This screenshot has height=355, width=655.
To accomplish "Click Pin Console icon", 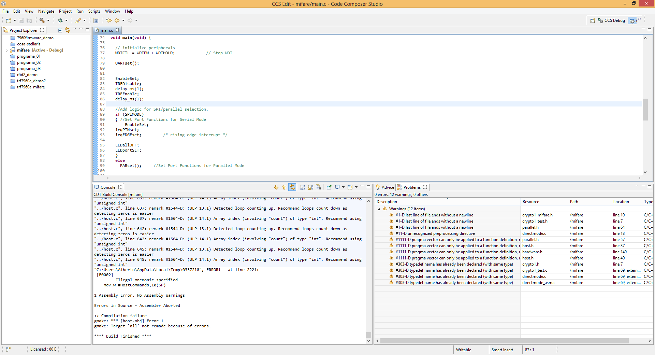I will pos(329,187).
